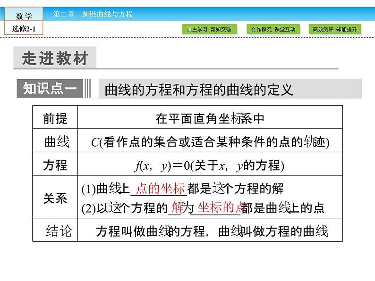Click the 走进教材 heading banner
Image resolution: width=375 pixels, height=281 pixels.
55,59
